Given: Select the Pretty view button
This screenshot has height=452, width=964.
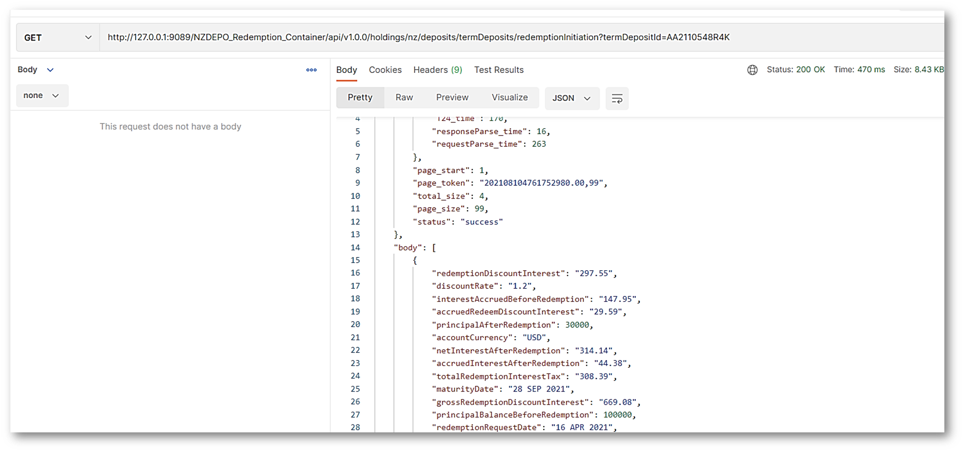Looking at the screenshot, I should [x=360, y=98].
